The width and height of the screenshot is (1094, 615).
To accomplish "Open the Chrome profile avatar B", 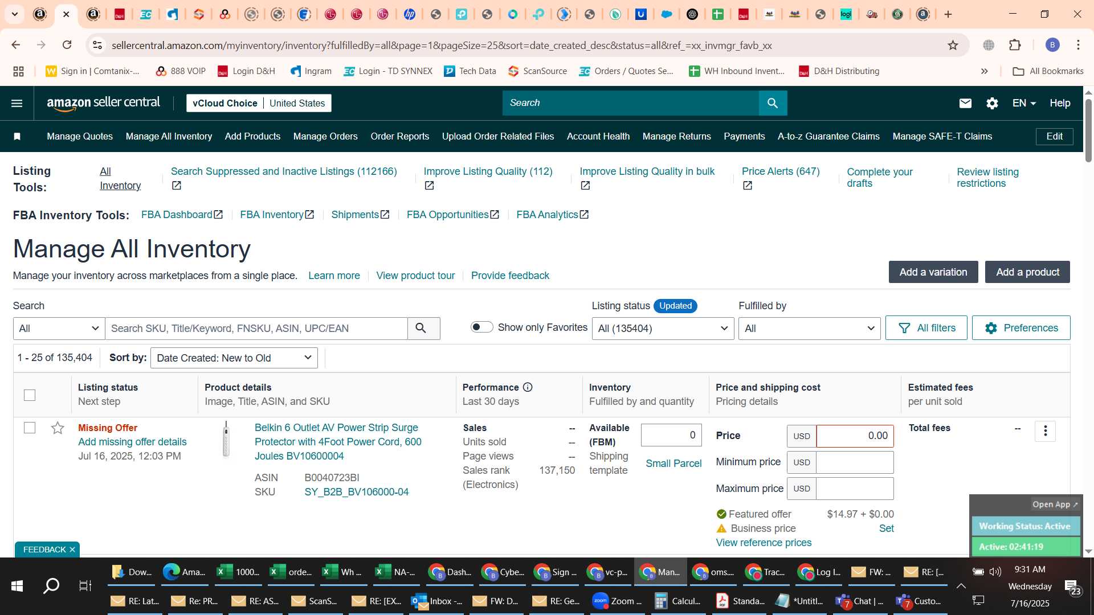I will 1052,45.
